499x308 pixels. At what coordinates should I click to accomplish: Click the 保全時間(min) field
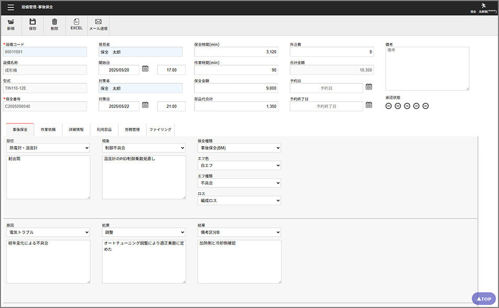coord(236,52)
